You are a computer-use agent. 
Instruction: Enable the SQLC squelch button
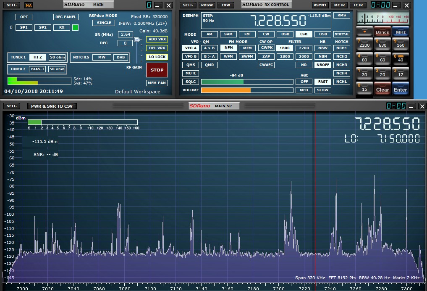191,82
